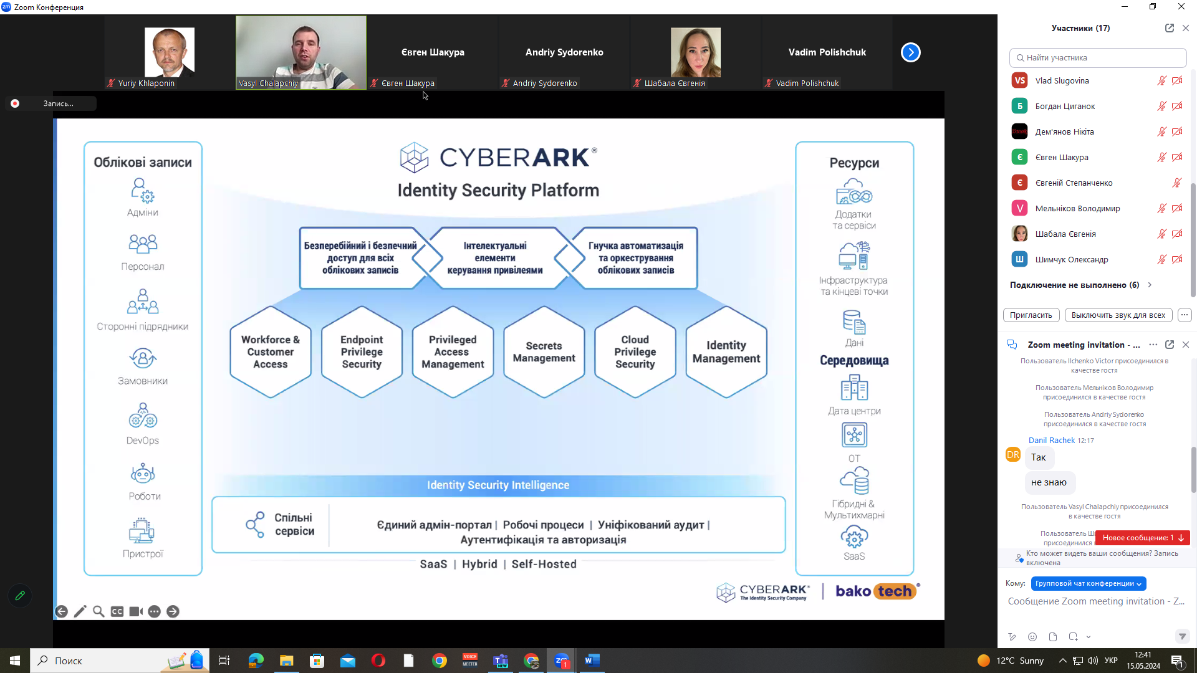This screenshot has height=673, width=1197.
Task: Select Yuriy Khlaponin's video thumbnail
Action: tap(170, 53)
